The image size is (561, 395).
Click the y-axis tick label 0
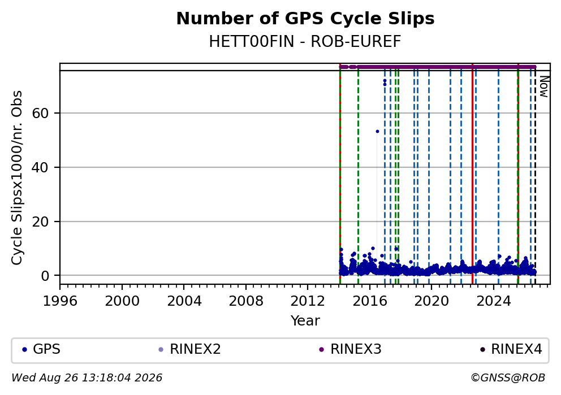[45, 276]
